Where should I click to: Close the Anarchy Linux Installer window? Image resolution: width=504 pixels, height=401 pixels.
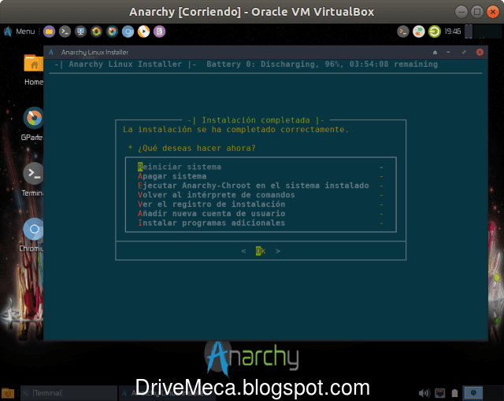click(480, 53)
